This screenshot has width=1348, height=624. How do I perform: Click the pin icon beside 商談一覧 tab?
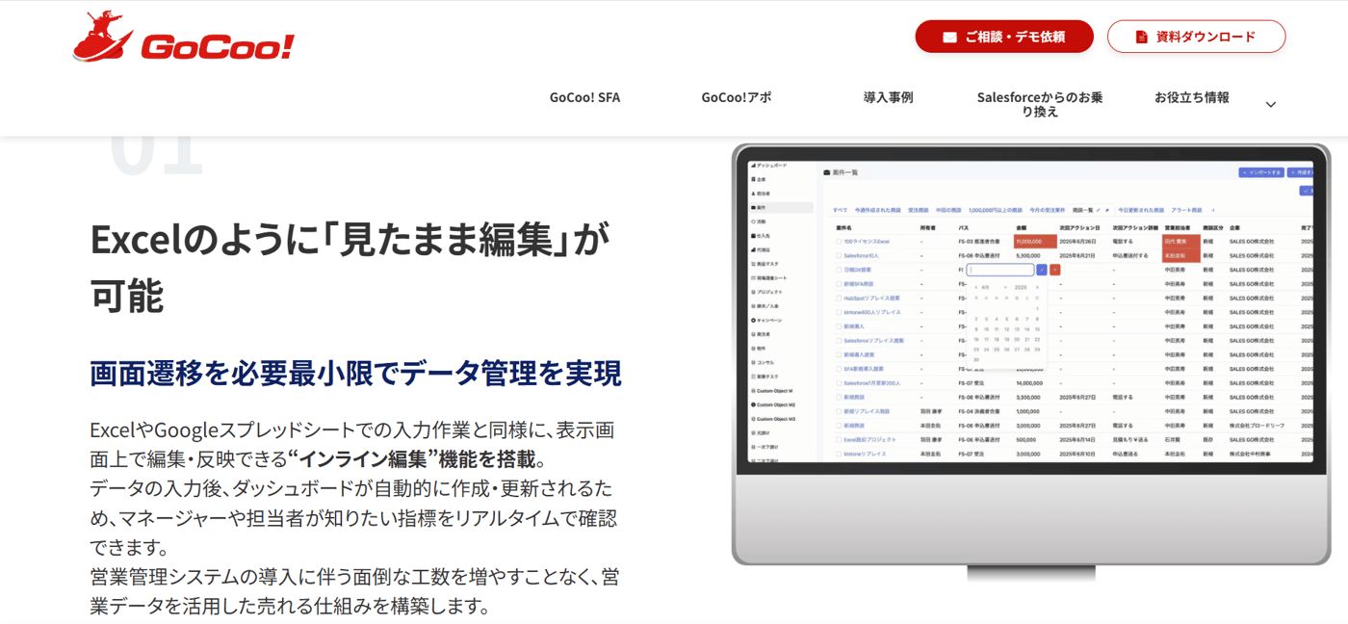[x=1107, y=210]
